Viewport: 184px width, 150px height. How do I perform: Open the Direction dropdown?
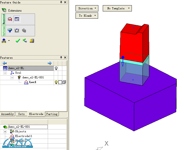tap(87, 8)
